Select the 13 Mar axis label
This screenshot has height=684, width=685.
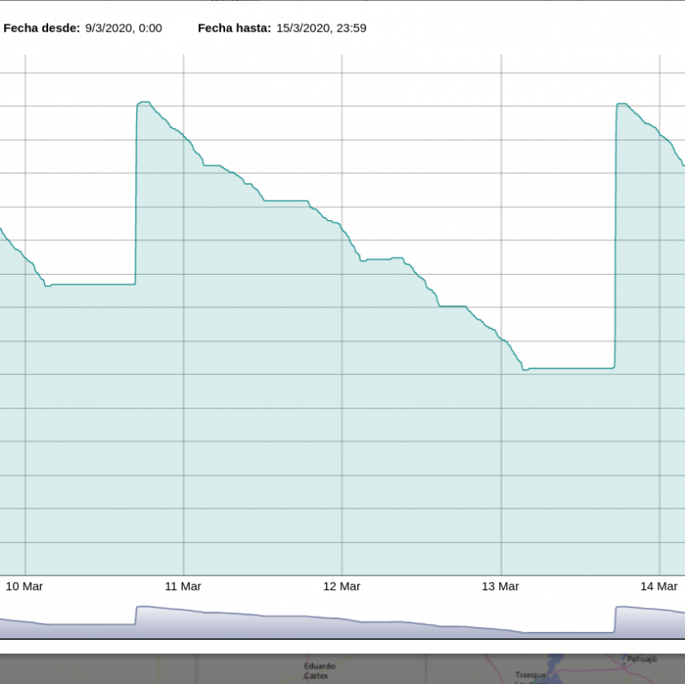[500, 586]
